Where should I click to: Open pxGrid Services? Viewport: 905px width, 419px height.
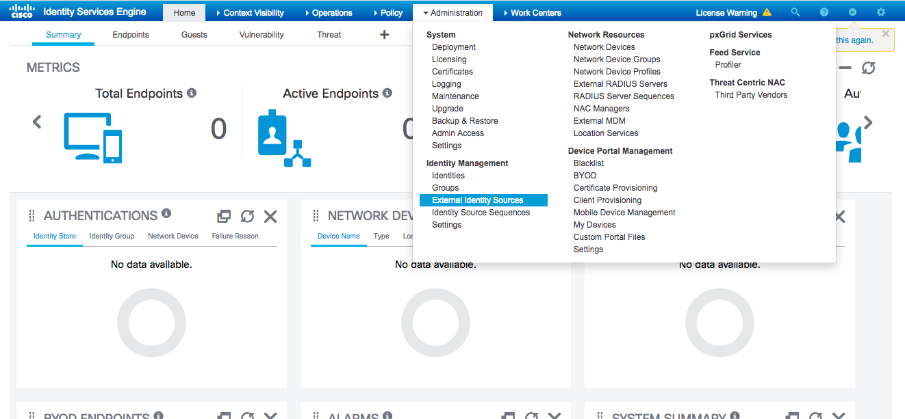(x=741, y=35)
